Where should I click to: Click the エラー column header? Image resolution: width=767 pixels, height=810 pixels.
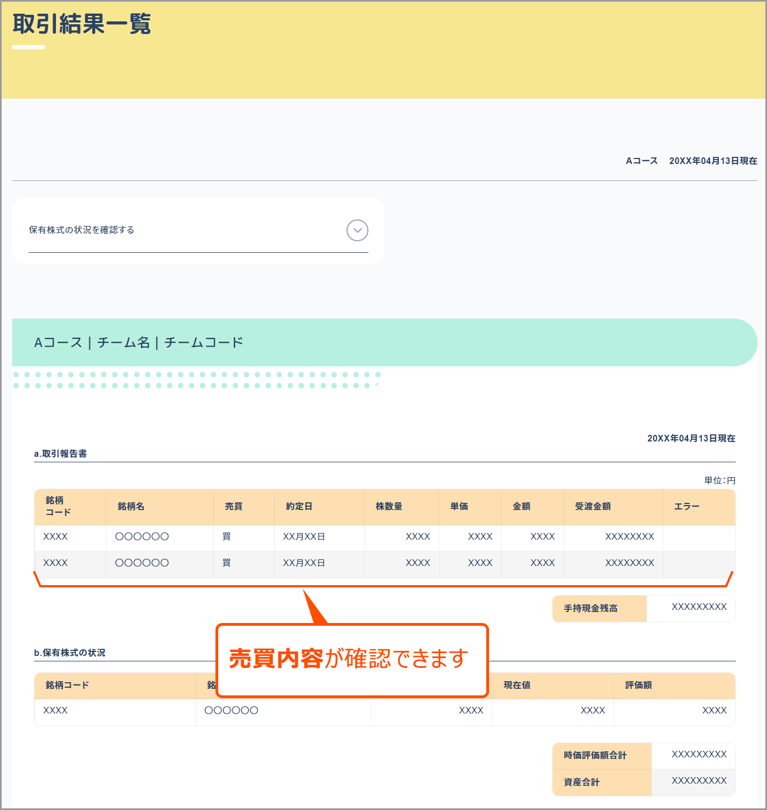pyautogui.click(x=687, y=506)
